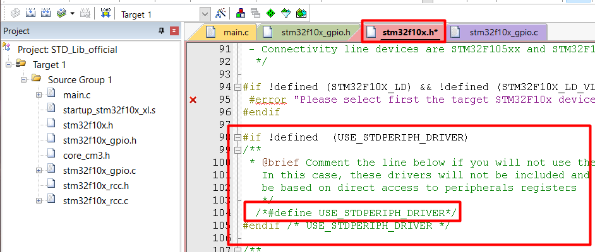
Task: Select main.c in the project tree
Action: point(77,95)
